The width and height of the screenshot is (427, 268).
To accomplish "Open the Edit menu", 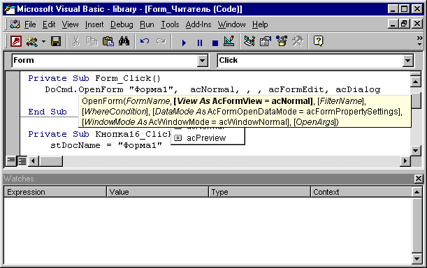I will pyautogui.click(x=49, y=24).
